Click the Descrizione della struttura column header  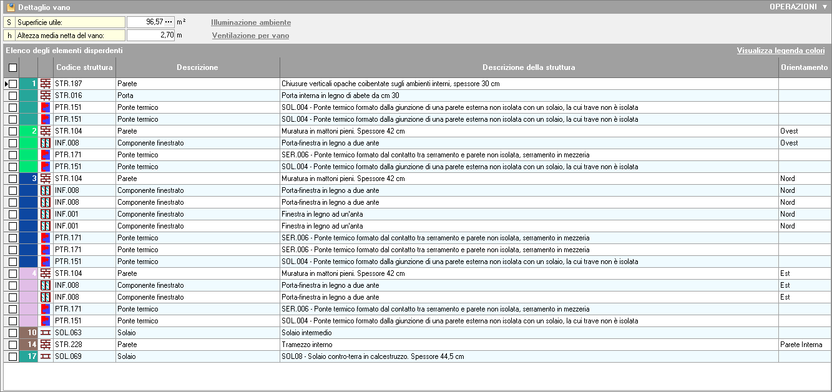click(x=529, y=67)
